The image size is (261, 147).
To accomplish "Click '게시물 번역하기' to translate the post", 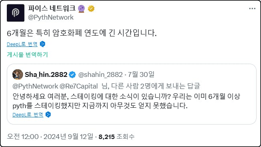I will [27, 54].
